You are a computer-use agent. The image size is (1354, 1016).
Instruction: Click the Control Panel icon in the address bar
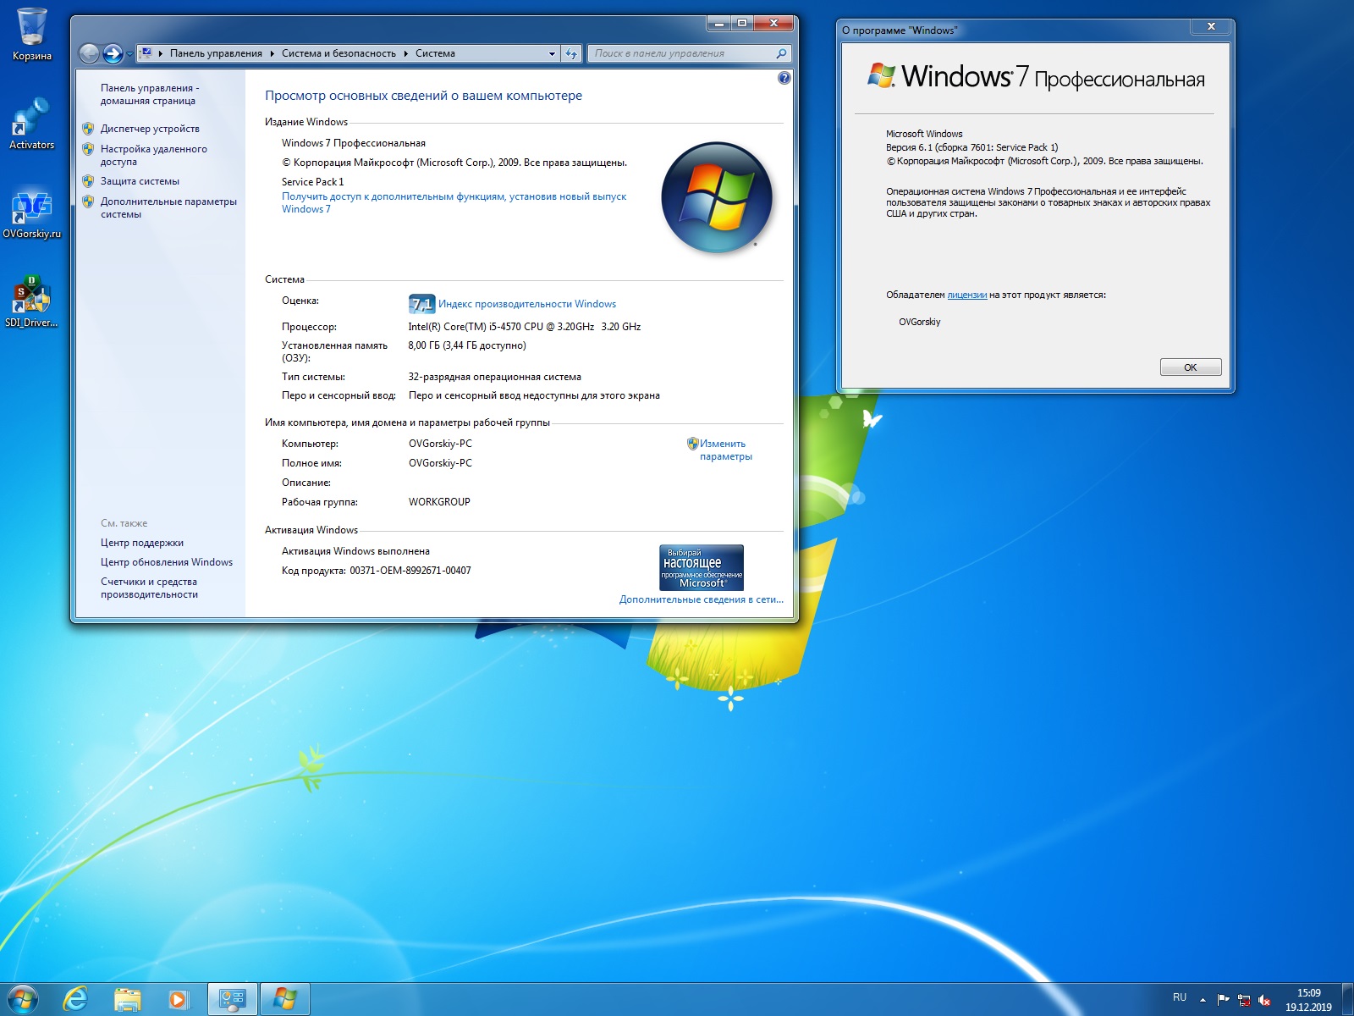click(146, 53)
